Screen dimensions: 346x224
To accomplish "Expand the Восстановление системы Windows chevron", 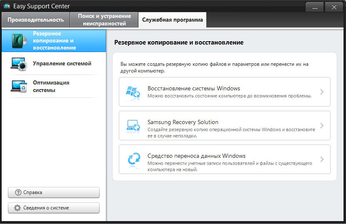I will coord(322,92).
